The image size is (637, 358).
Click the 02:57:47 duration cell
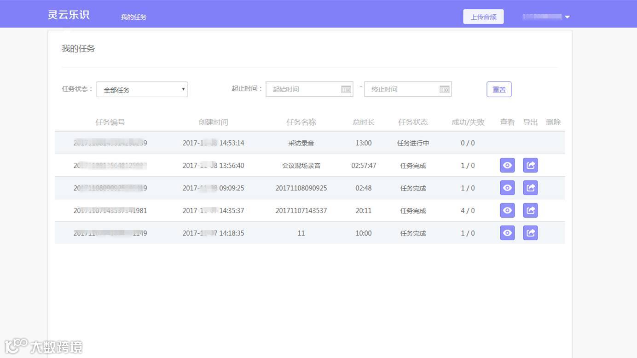(x=364, y=166)
